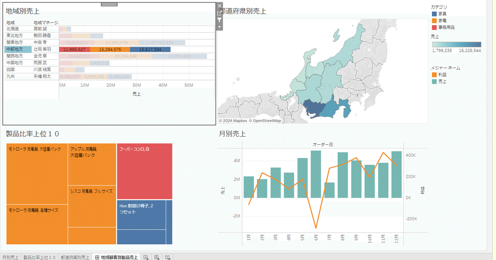The height and width of the screenshot is (260, 496).
Task: Click new worksheet icon
Action: coord(146,257)
